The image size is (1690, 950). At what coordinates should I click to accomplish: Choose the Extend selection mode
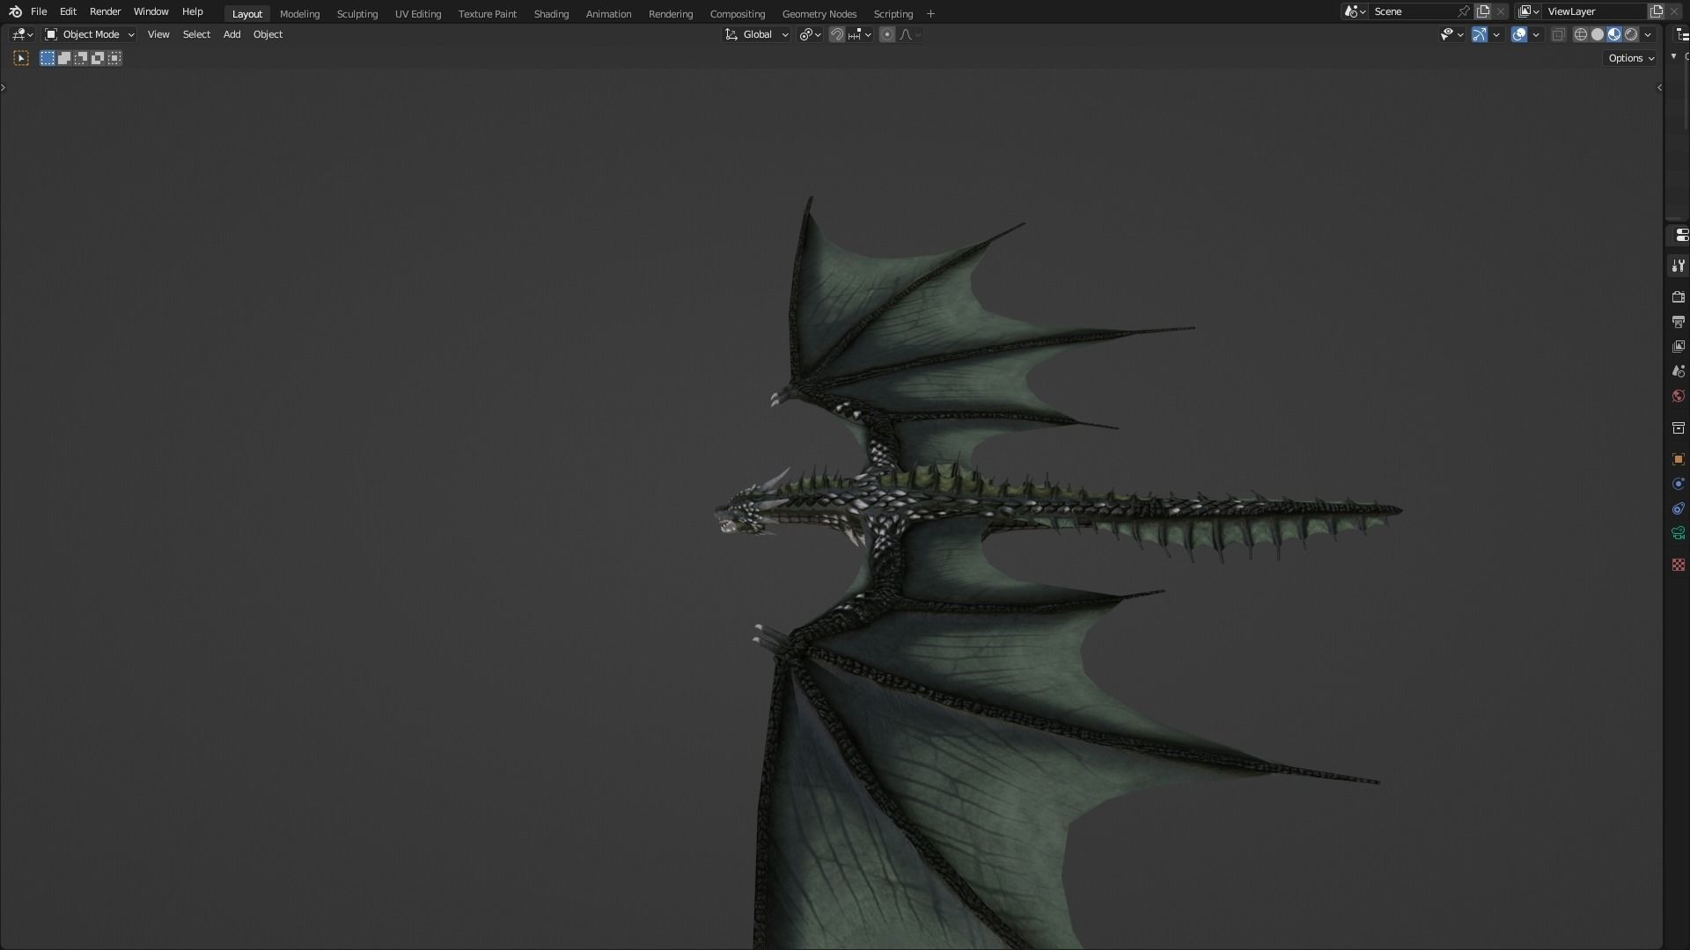tap(64, 58)
